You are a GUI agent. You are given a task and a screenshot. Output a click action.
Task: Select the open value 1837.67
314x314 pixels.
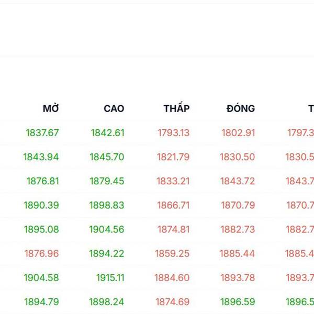coord(42,133)
